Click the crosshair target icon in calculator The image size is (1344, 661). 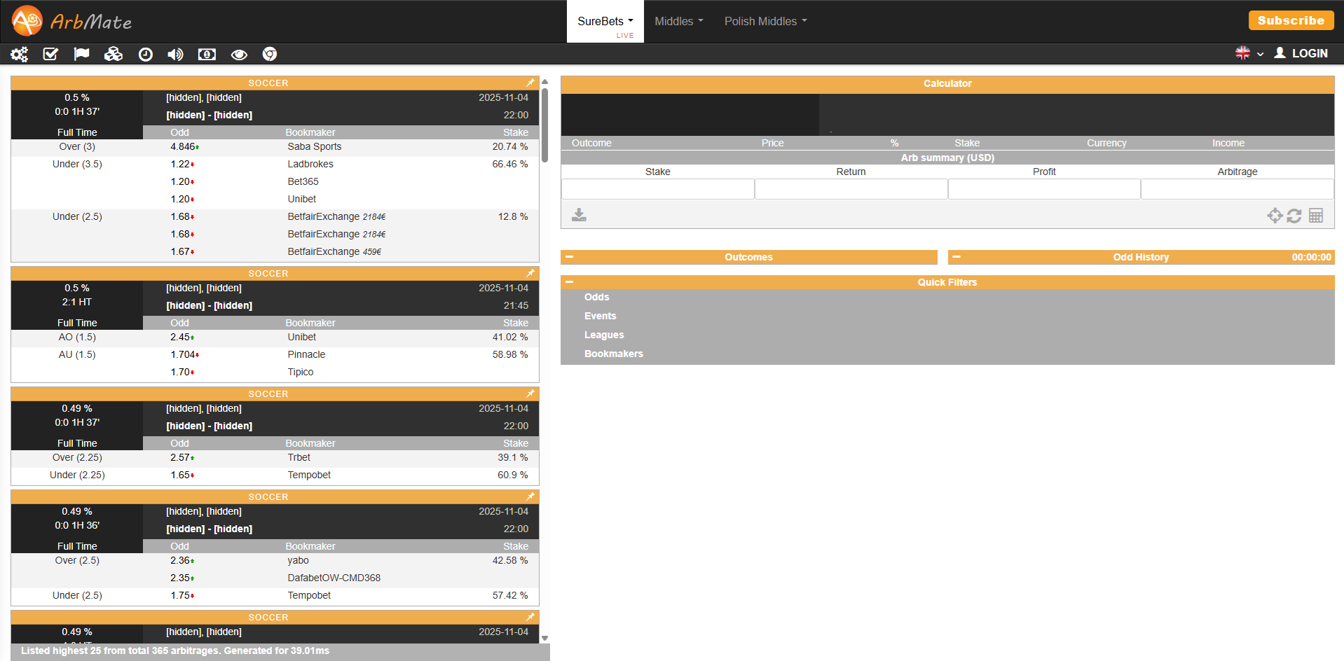(x=1275, y=216)
